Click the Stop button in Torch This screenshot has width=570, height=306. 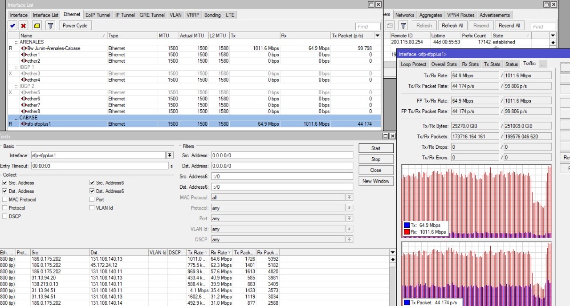[x=376, y=159]
